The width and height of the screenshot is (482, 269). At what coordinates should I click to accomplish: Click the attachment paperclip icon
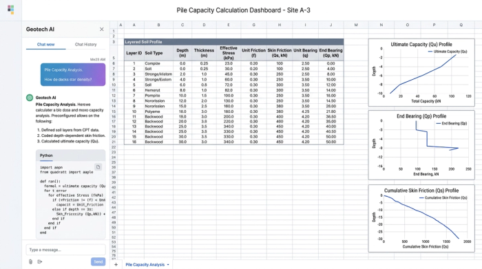pyautogui.click(x=30, y=261)
